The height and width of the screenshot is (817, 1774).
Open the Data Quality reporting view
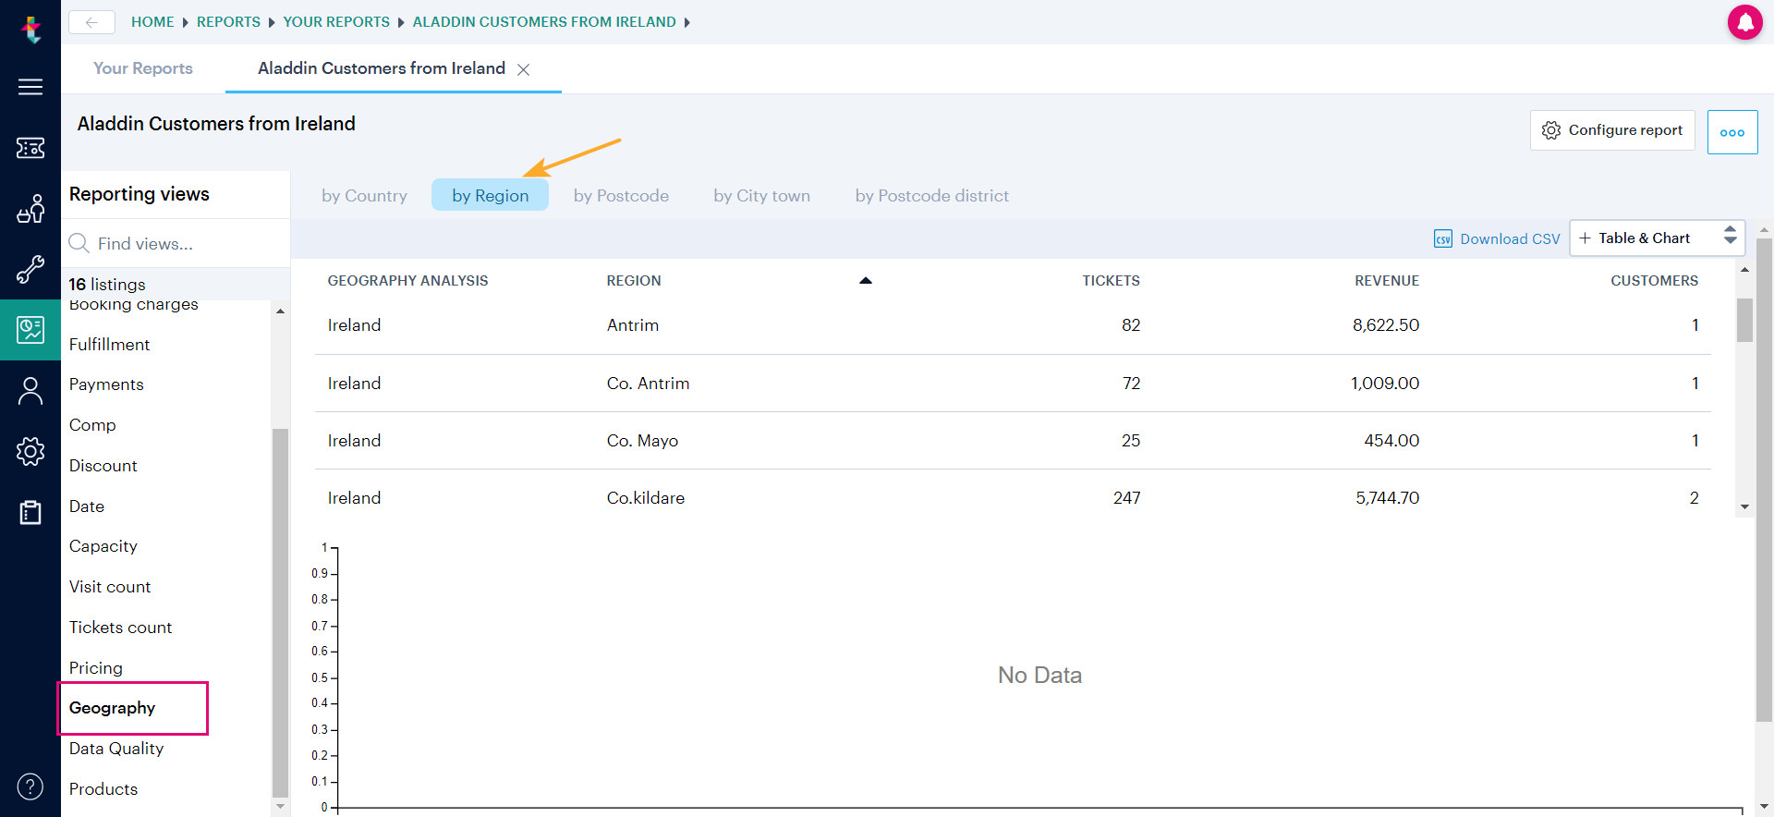(x=116, y=749)
